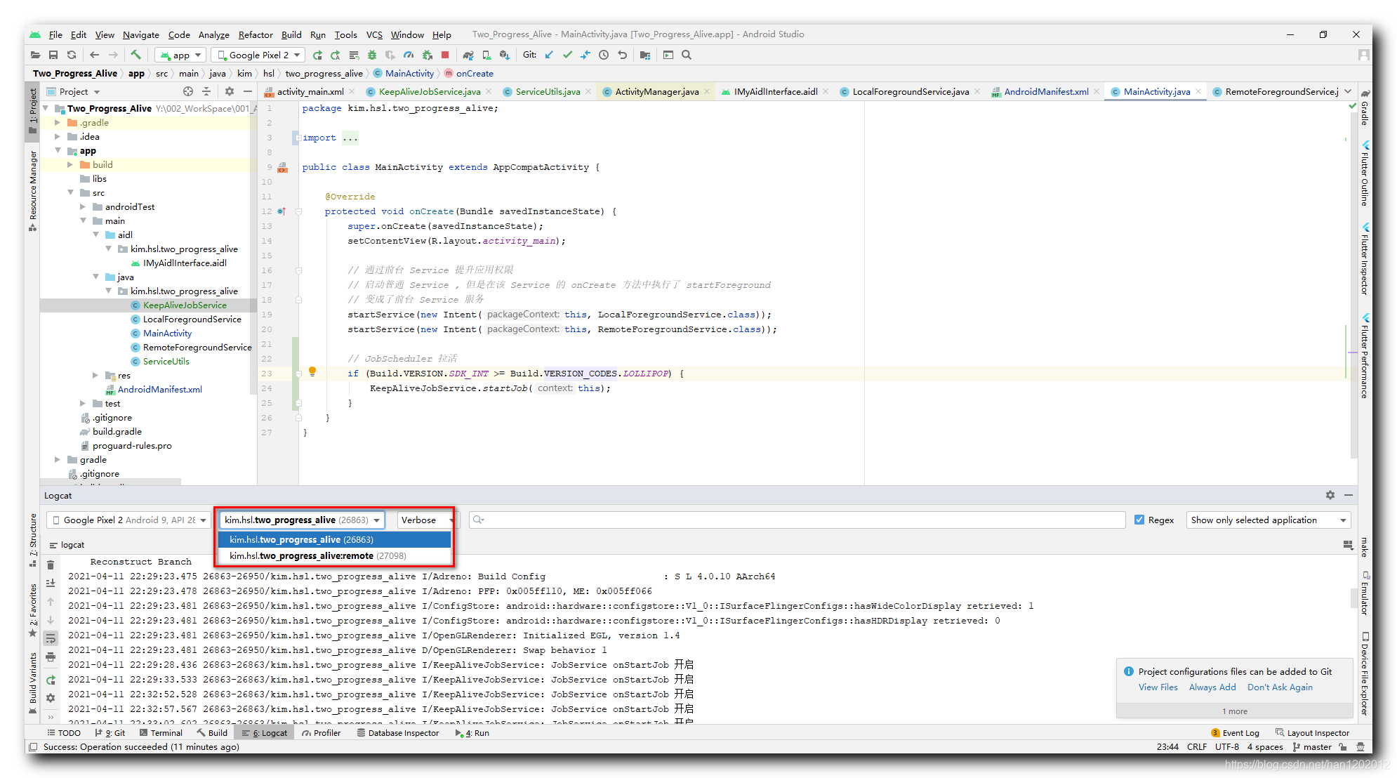The width and height of the screenshot is (1397, 778).
Task: Click the Debug app bug icon
Action: point(372,55)
